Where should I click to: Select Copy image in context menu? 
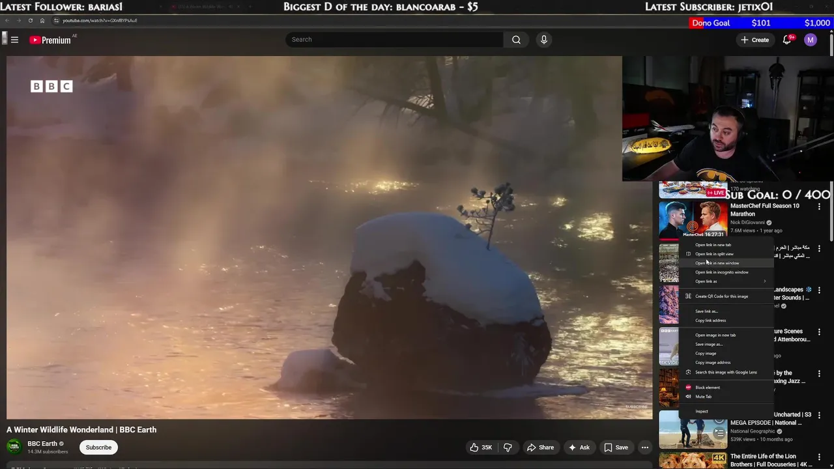click(x=726, y=353)
